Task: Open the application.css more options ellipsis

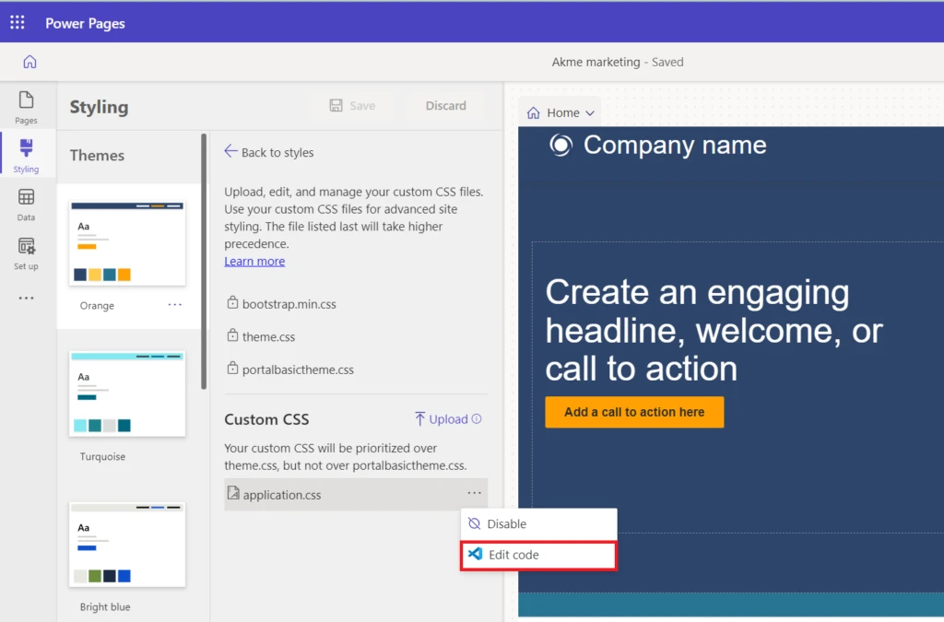Action: pos(474,494)
